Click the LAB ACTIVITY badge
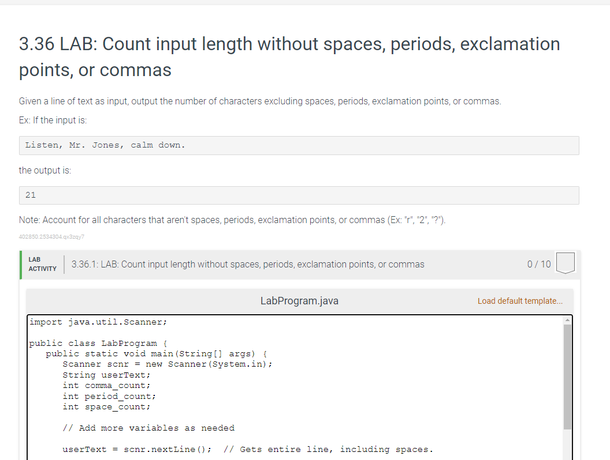 (42, 264)
